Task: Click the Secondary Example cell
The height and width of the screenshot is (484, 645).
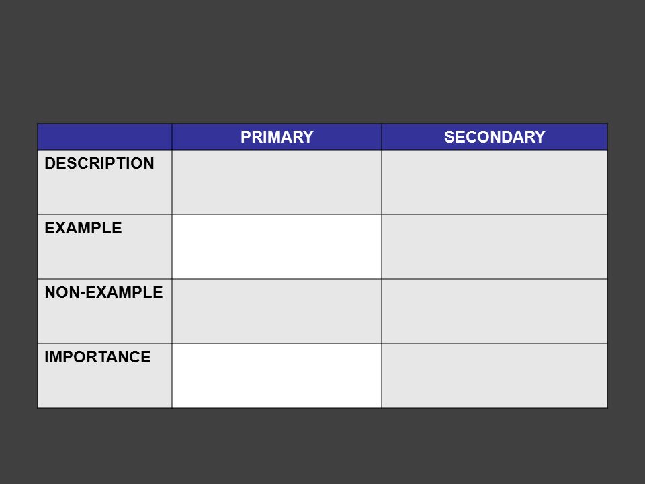Action: (x=494, y=247)
